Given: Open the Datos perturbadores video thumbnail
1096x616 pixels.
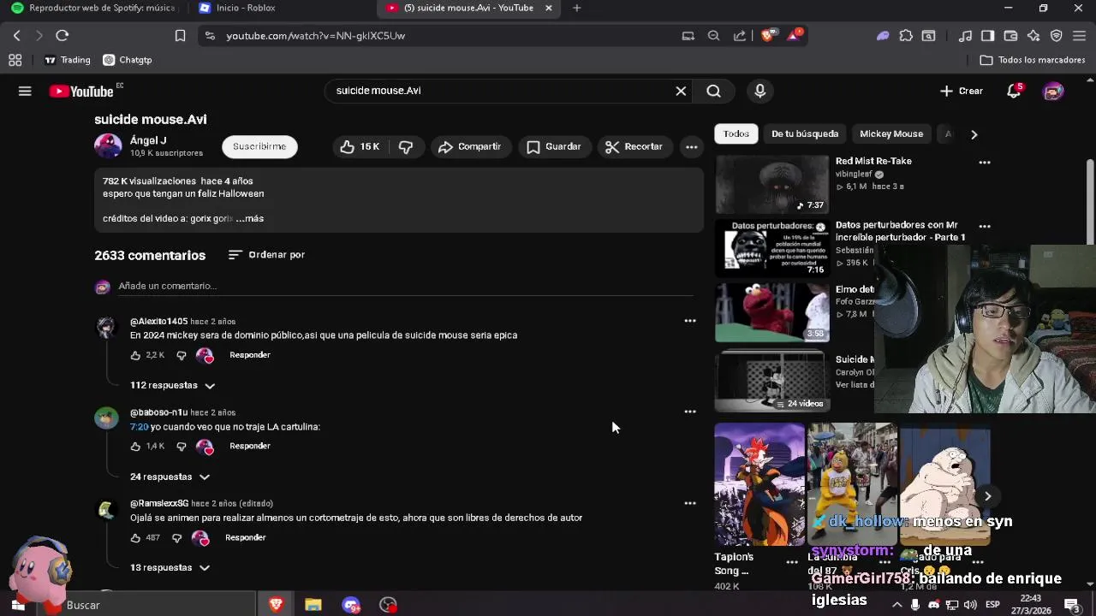Looking at the screenshot, I should pyautogui.click(x=771, y=248).
